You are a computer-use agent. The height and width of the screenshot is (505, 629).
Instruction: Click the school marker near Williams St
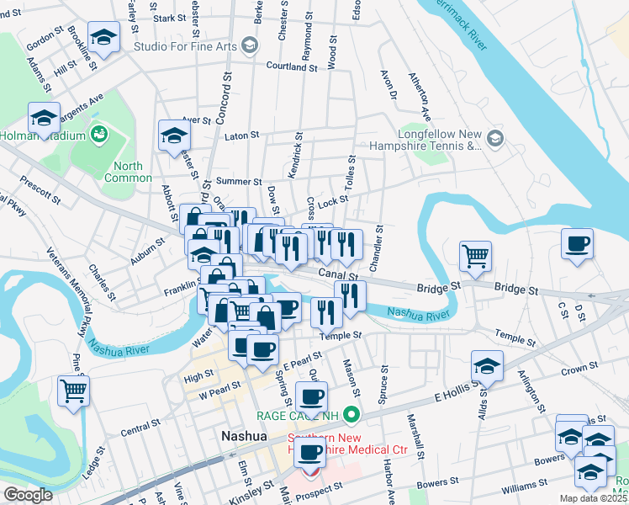590,472
